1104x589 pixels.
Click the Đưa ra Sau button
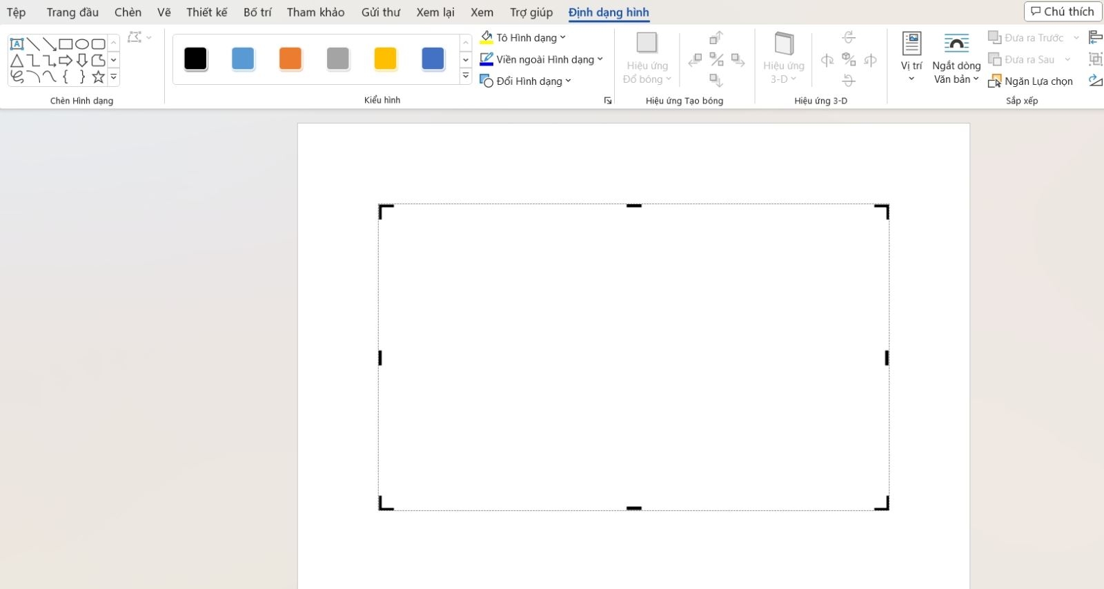pos(1022,59)
